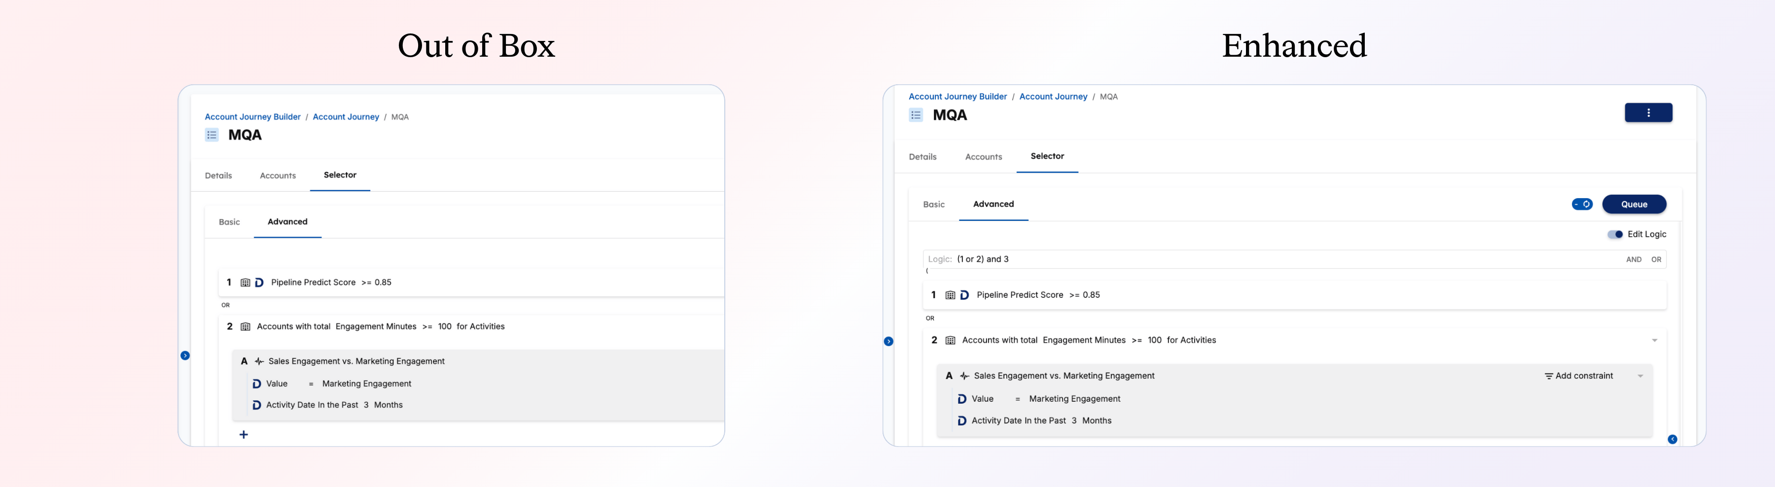The width and height of the screenshot is (1775, 487).
Task: Open the three-dot menu button beside MQA
Action: click(x=1647, y=113)
